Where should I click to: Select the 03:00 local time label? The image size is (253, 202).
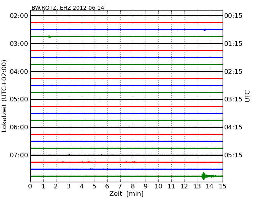pos(19,44)
